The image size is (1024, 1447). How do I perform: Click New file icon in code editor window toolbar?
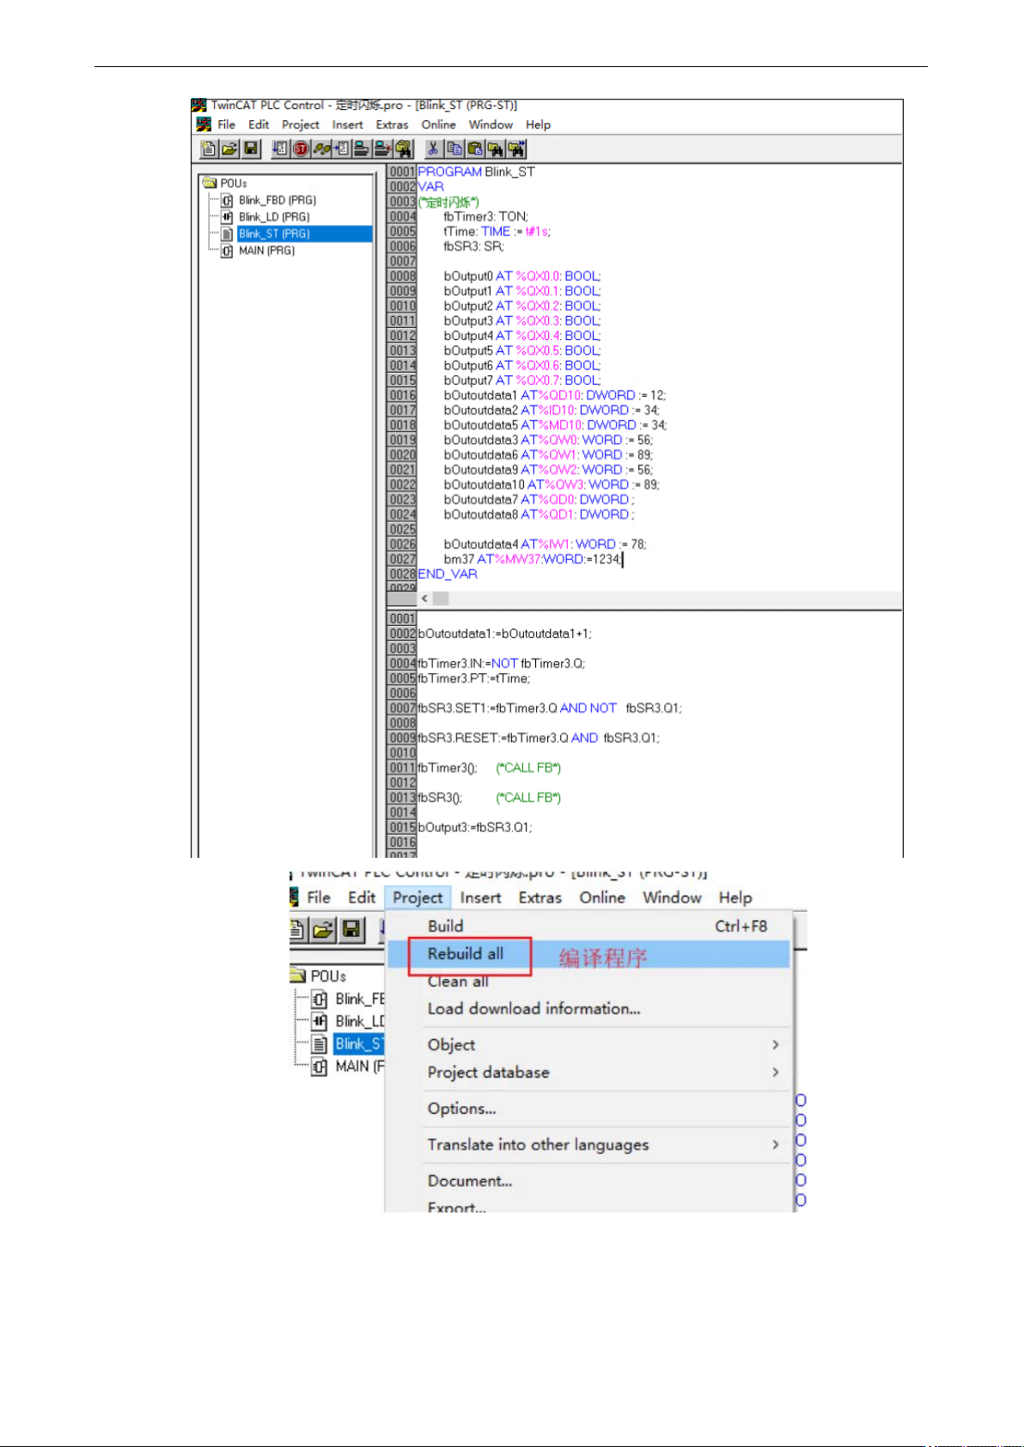pos(209,149)
